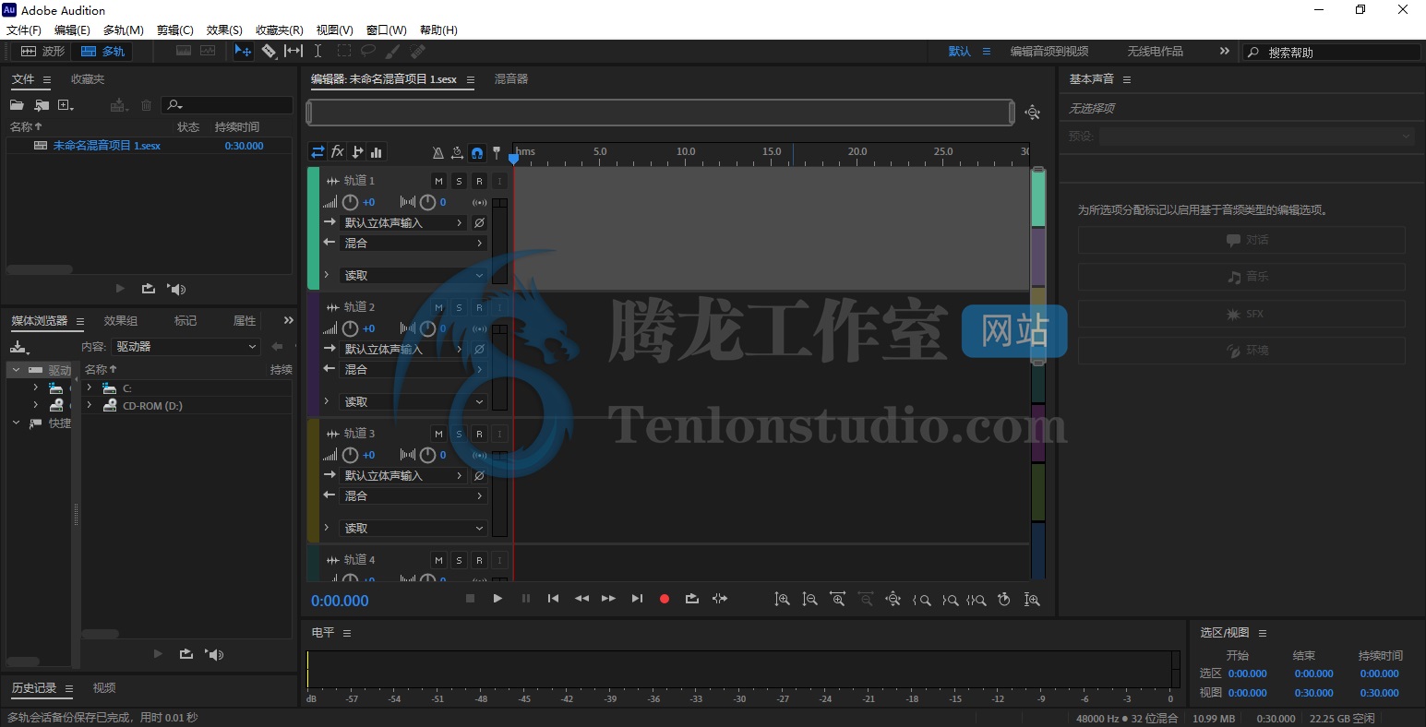Arm Track 3 for record (R)

479,434
